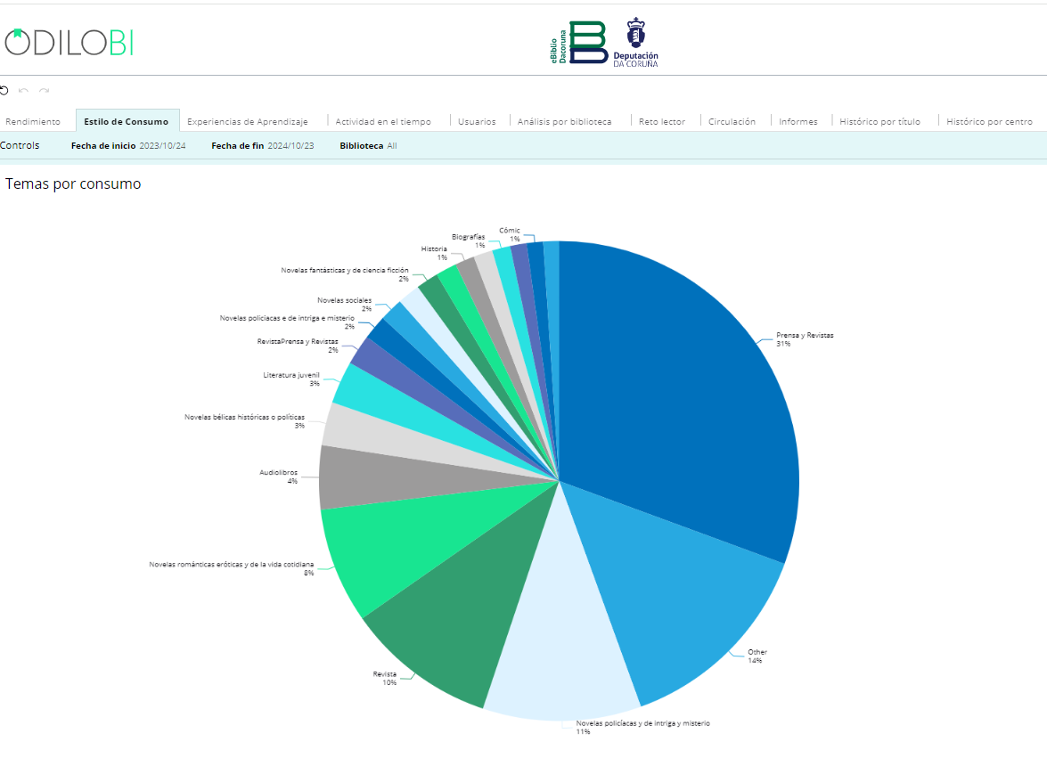The height and width of the screenshot is (758, 1047).
Task: Click the undo arrow icon
Action: pyautogui.click(x=24, y=90)
